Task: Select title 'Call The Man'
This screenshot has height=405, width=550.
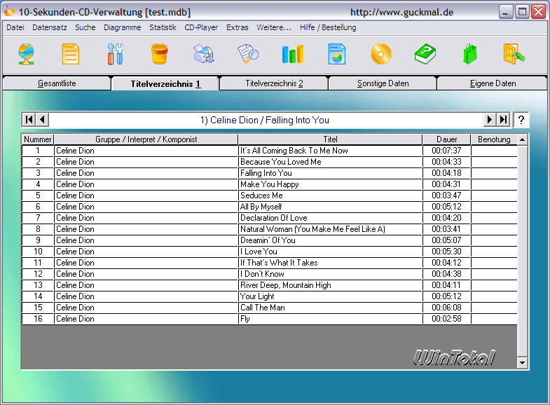Action: click(x=330, y=308)
